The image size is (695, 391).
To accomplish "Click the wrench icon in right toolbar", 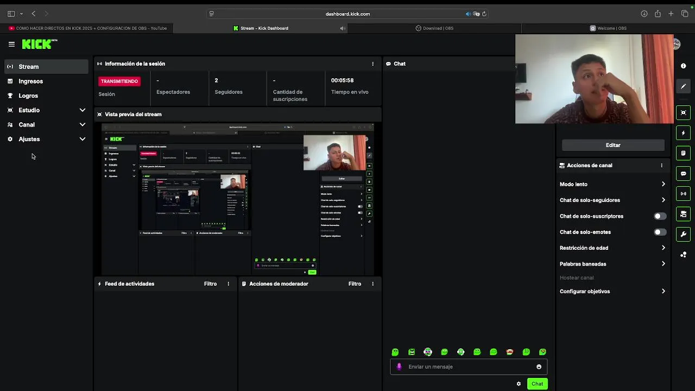I will (x=684, y=234).
